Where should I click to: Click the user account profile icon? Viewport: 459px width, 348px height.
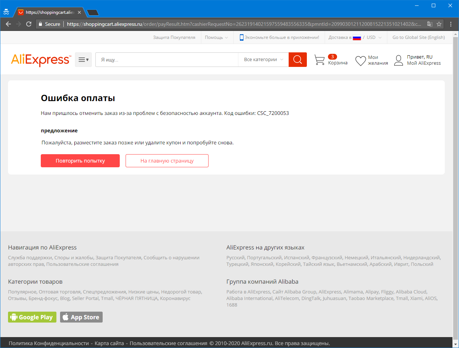click(399, 60)
